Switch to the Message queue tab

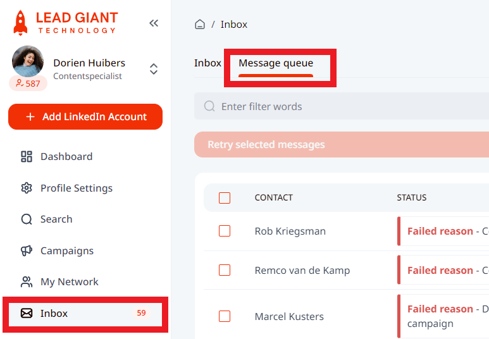click(276, 63)
